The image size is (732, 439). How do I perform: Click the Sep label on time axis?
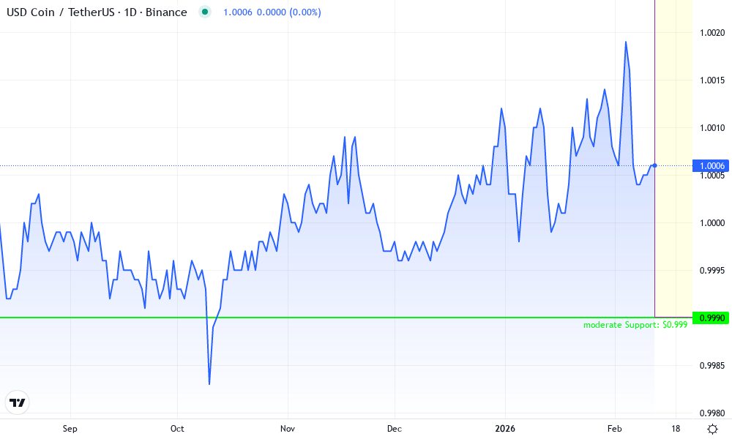(70, 429)
